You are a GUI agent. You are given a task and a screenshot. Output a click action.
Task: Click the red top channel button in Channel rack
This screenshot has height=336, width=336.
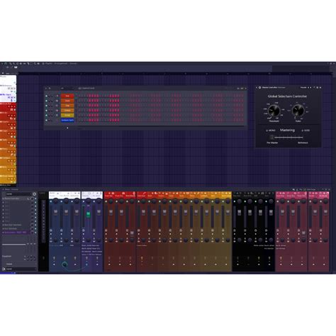point(67,96)
